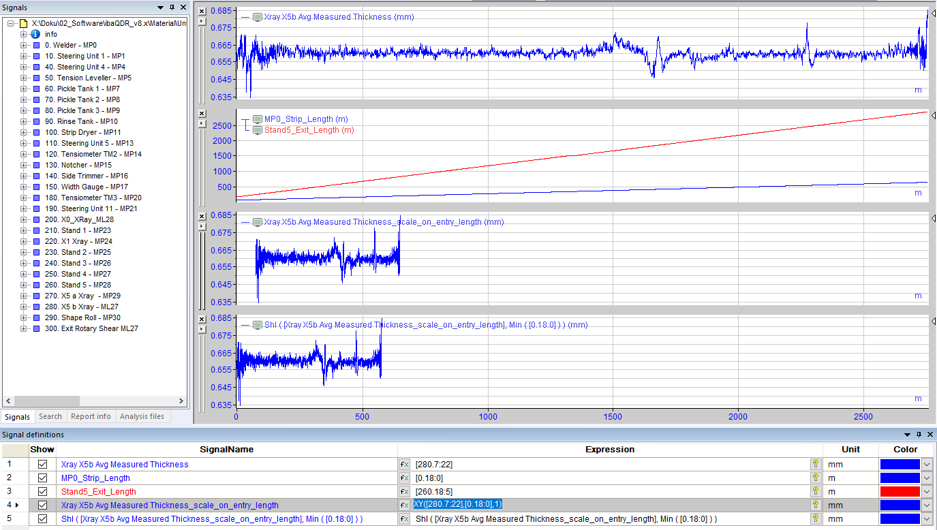
Task: Open Signal definitions panel menu arrow
Action: point(907,435)
